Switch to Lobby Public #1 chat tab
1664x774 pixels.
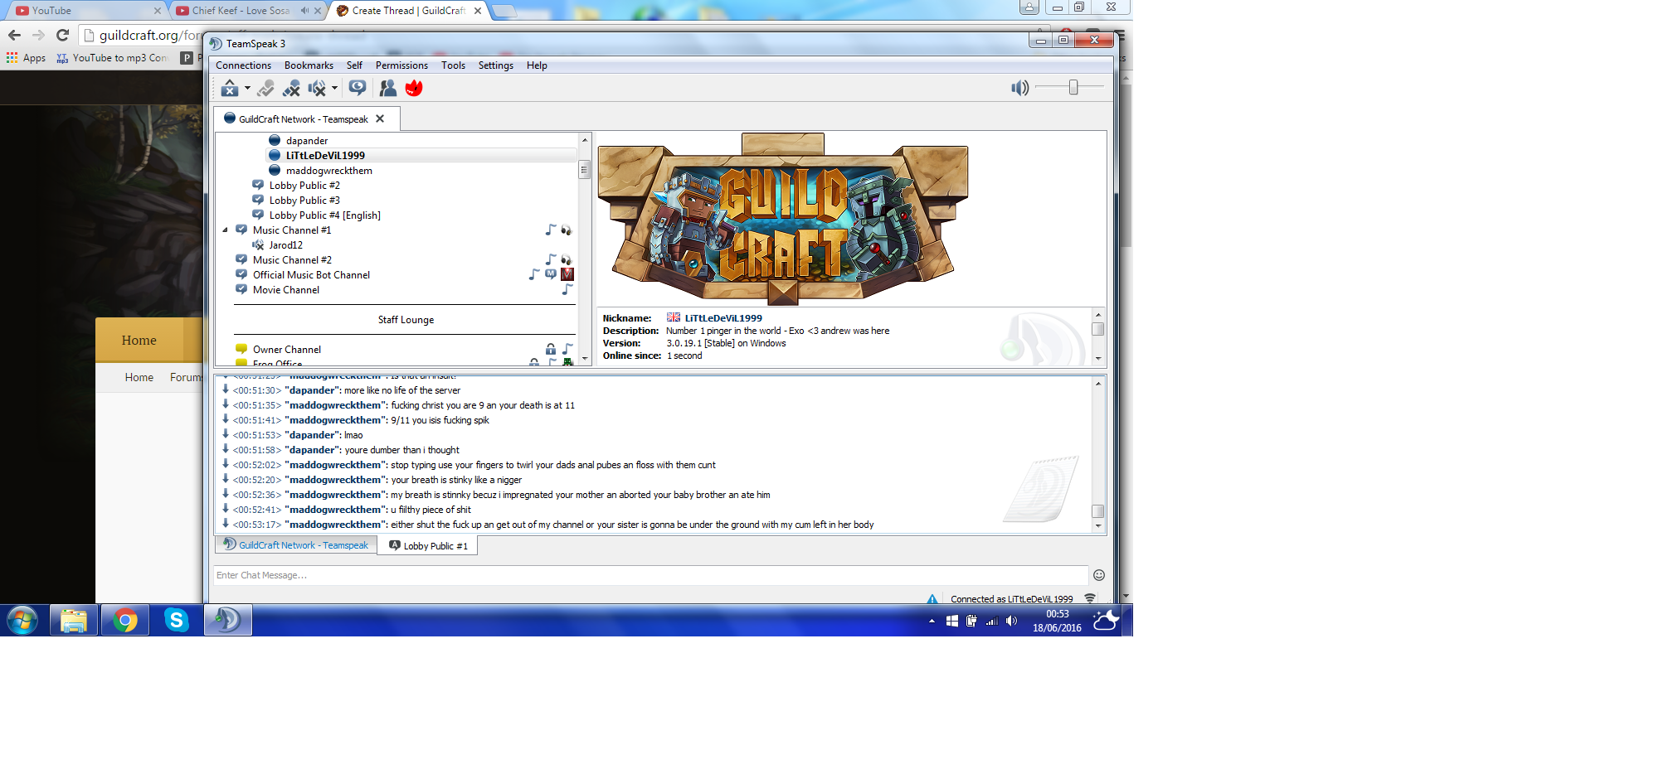click(428, 546)
